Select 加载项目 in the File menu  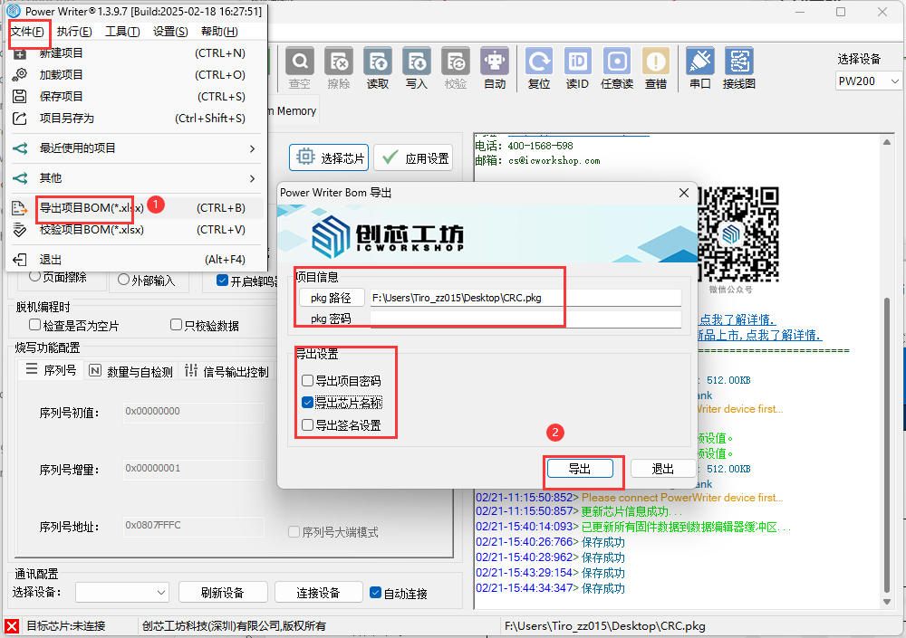pyautogui.click(x=137, y=74)
